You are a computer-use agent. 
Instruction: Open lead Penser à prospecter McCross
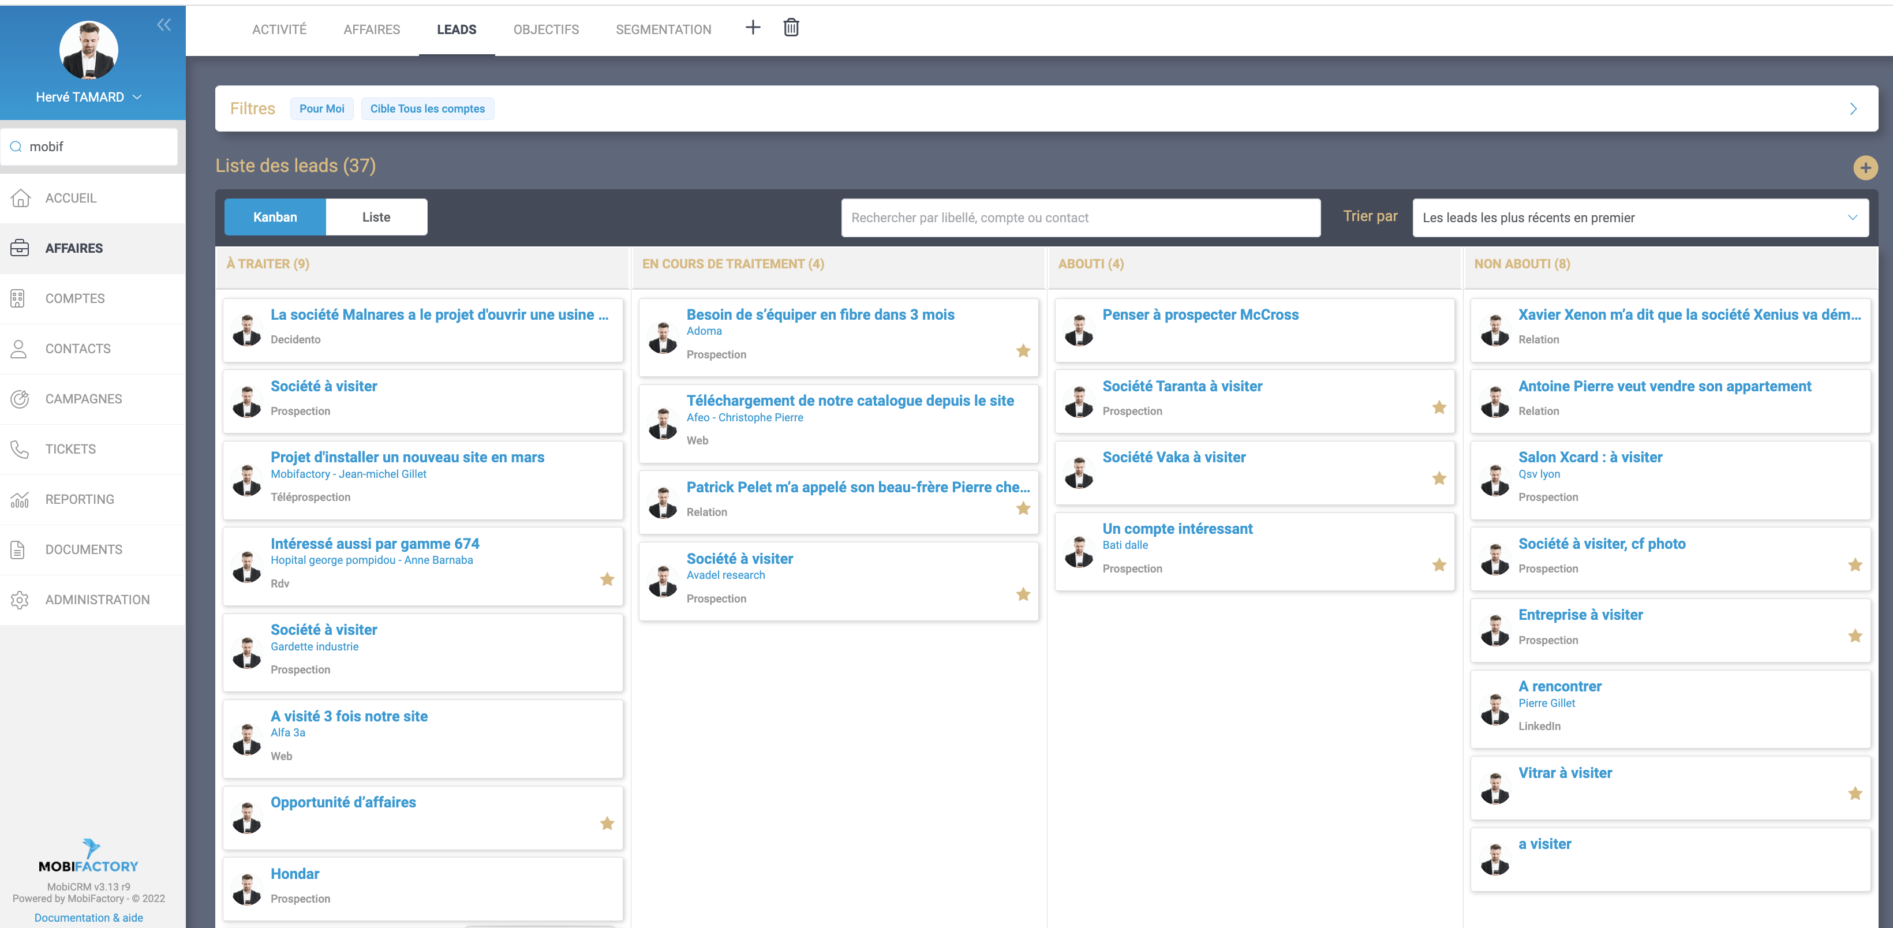tap(1200, 315)
